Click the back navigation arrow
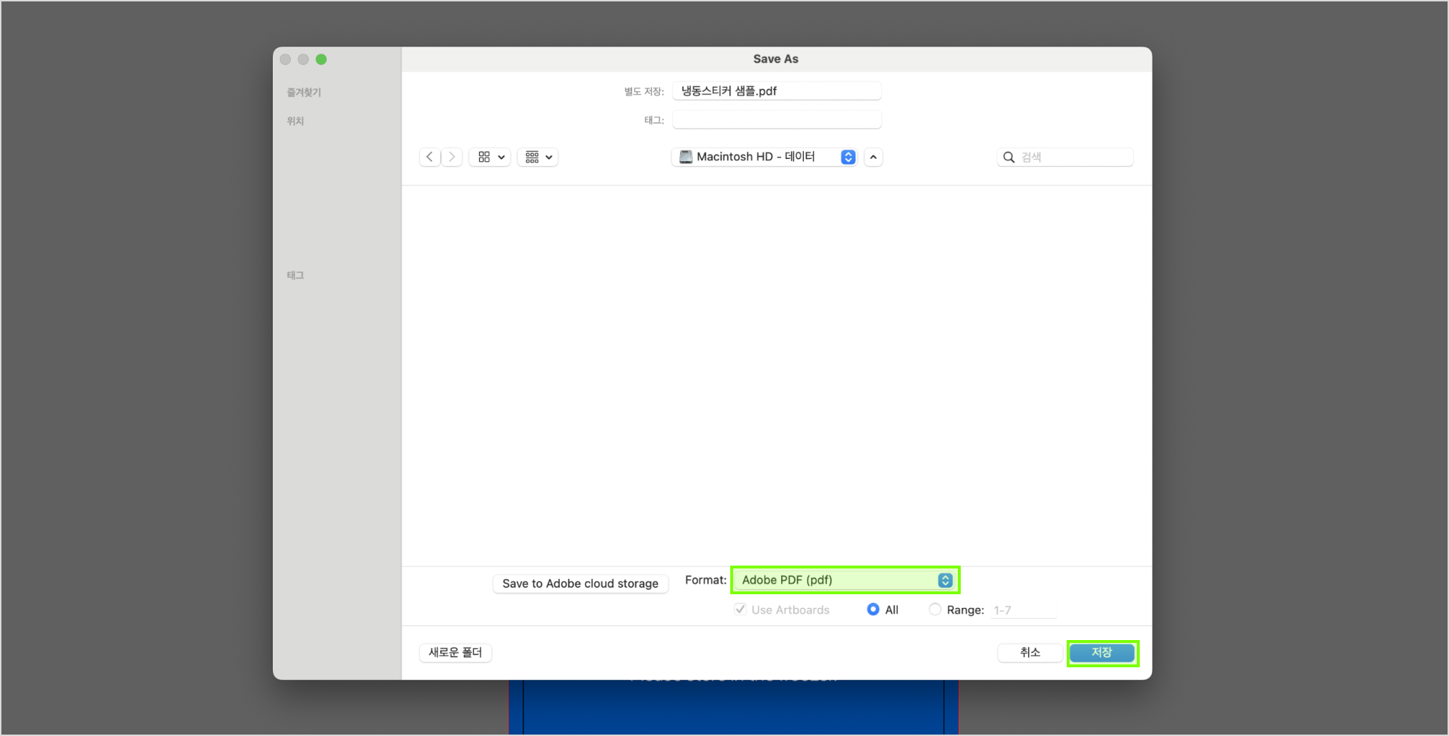Viewport: 1449px width, 736px height. [x=430, y=157]
